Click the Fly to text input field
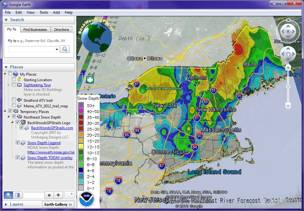Image resolution: width=304 pixels, height=211 pixels. 31,49
